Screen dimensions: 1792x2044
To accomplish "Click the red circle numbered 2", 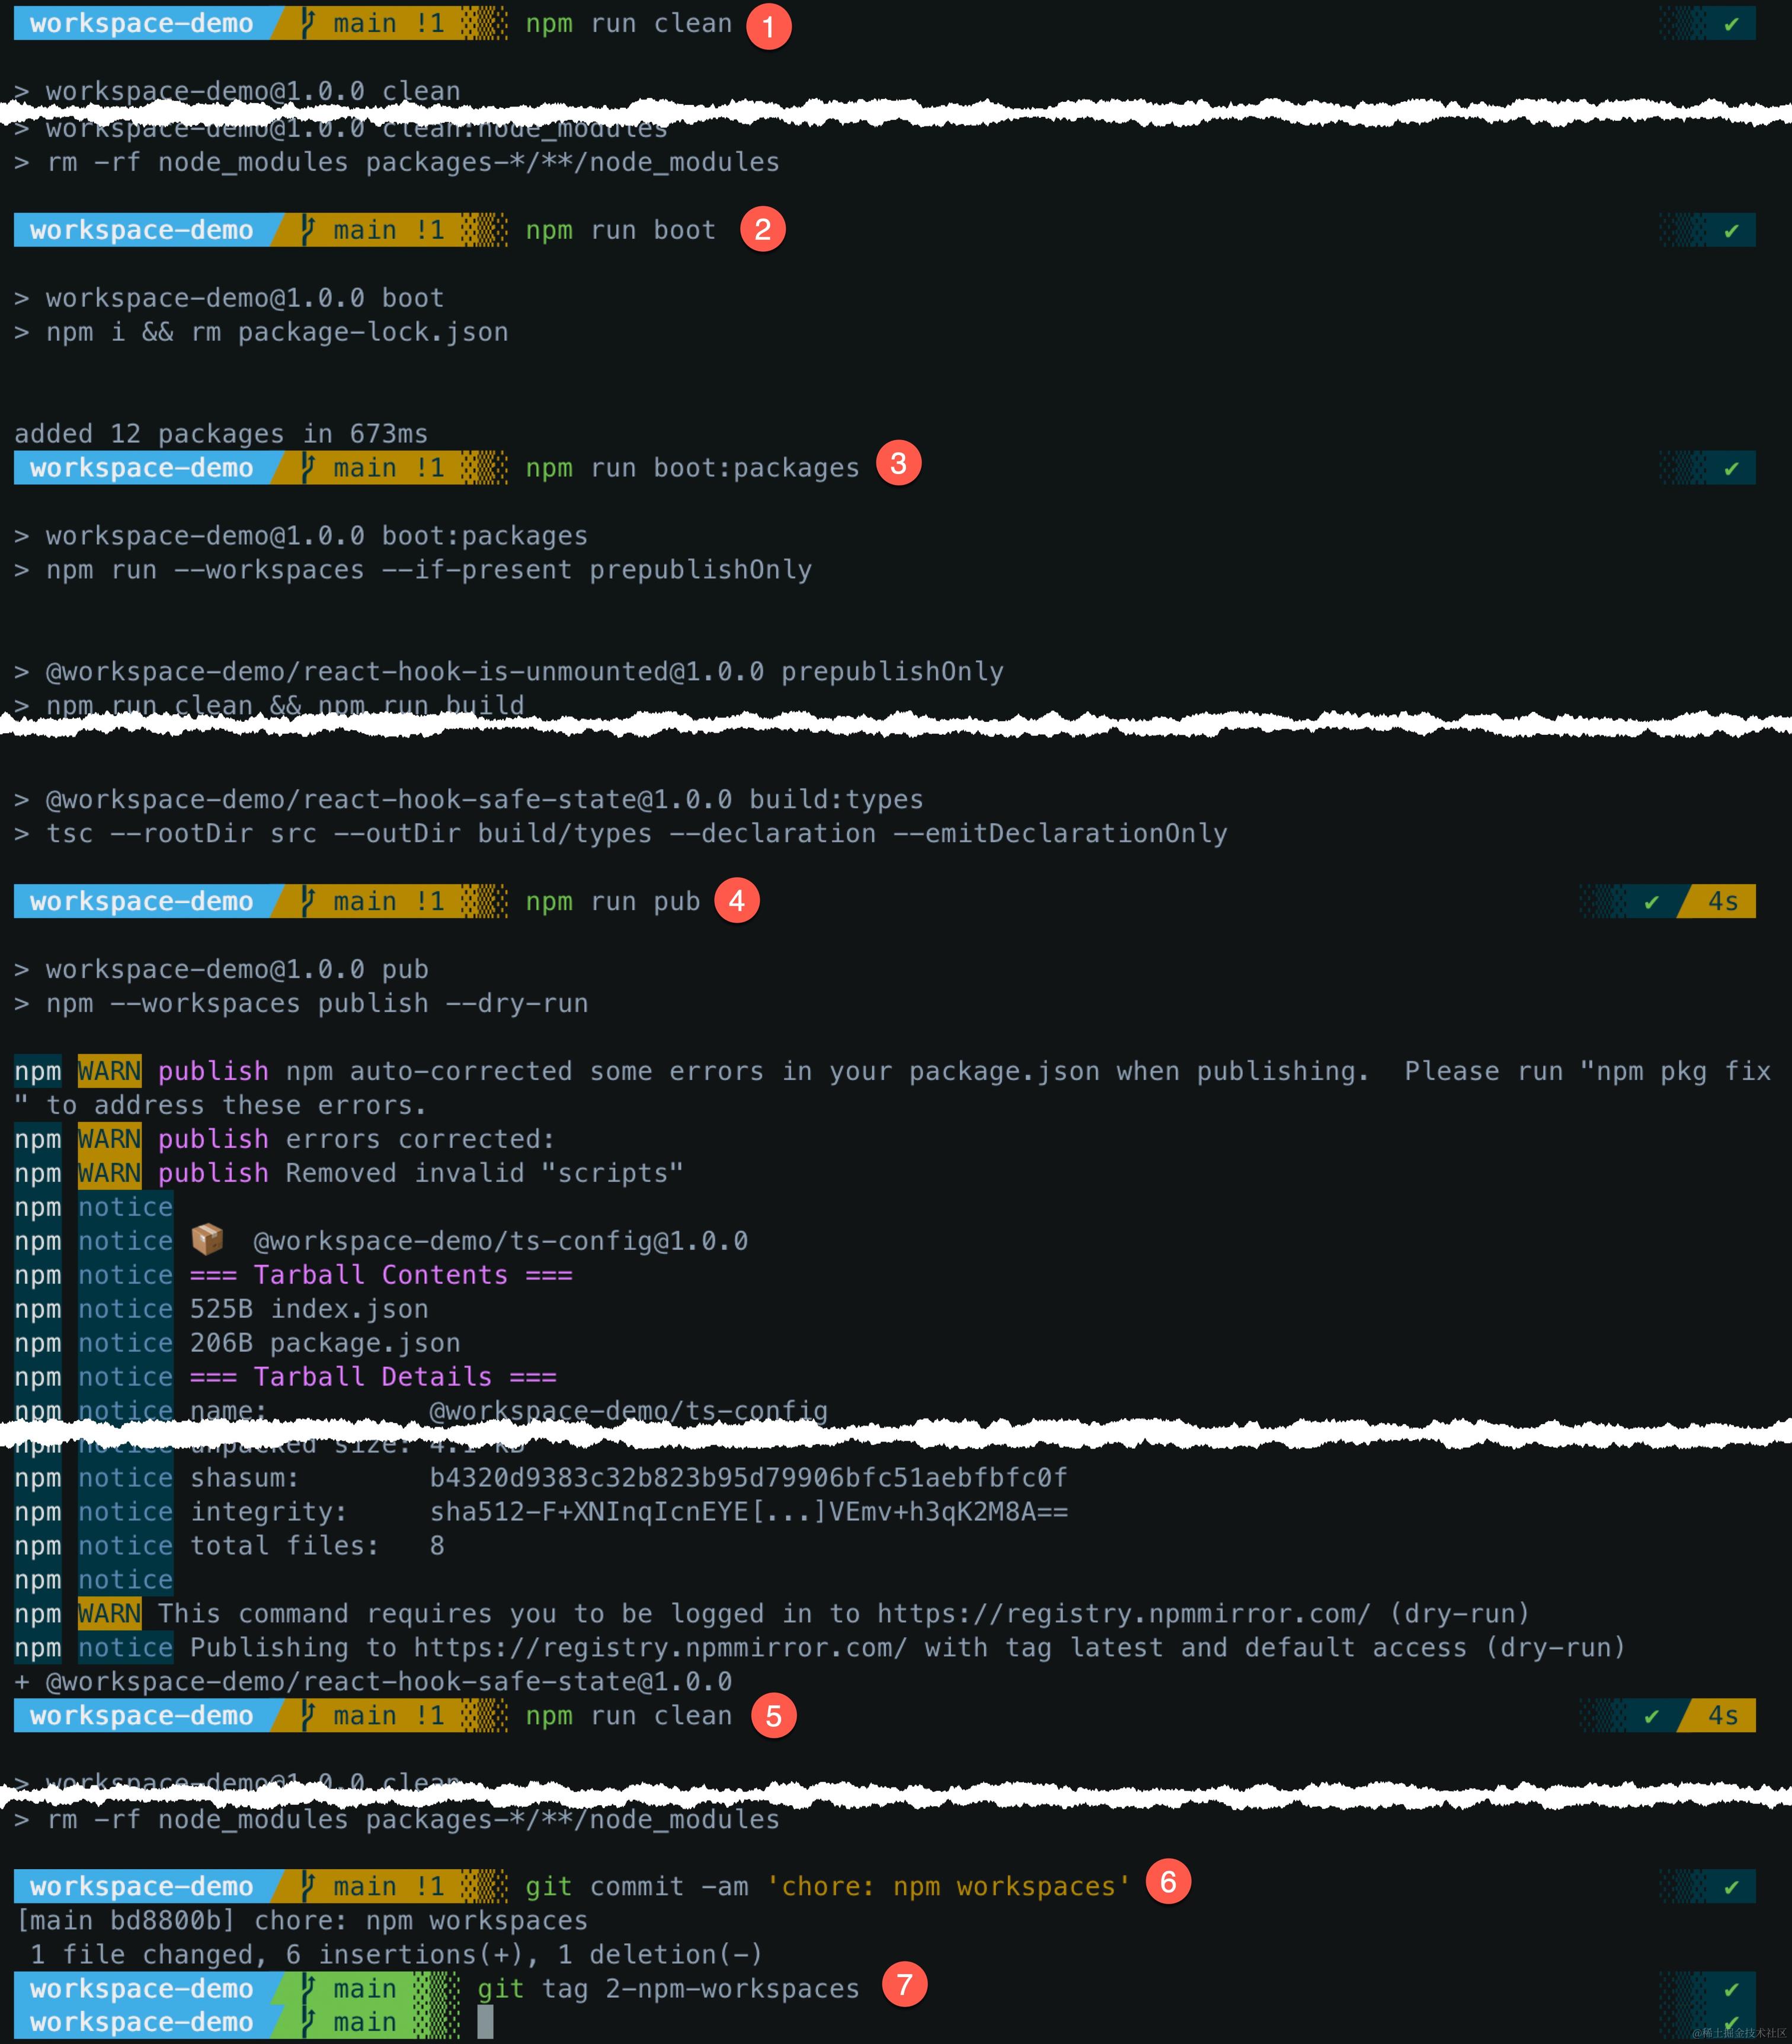I will pyautogui.click(x=762, y=230).
